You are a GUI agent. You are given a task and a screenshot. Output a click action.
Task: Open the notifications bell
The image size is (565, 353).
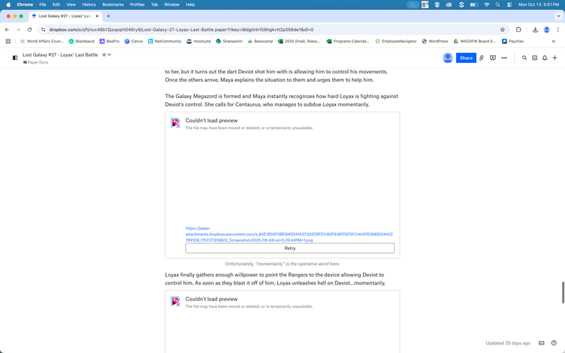pyautogui.click(x=545, y=58)
